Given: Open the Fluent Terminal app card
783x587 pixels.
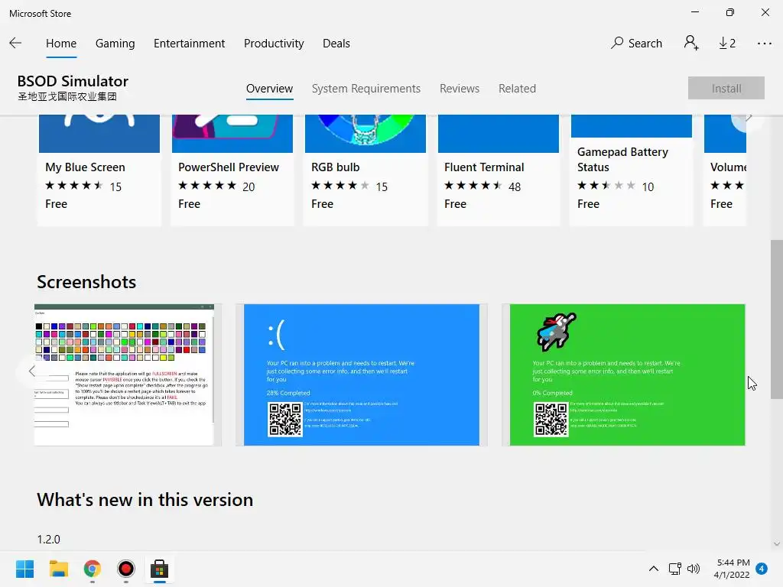Looking at the screenshot, I should tap(499, 170).
